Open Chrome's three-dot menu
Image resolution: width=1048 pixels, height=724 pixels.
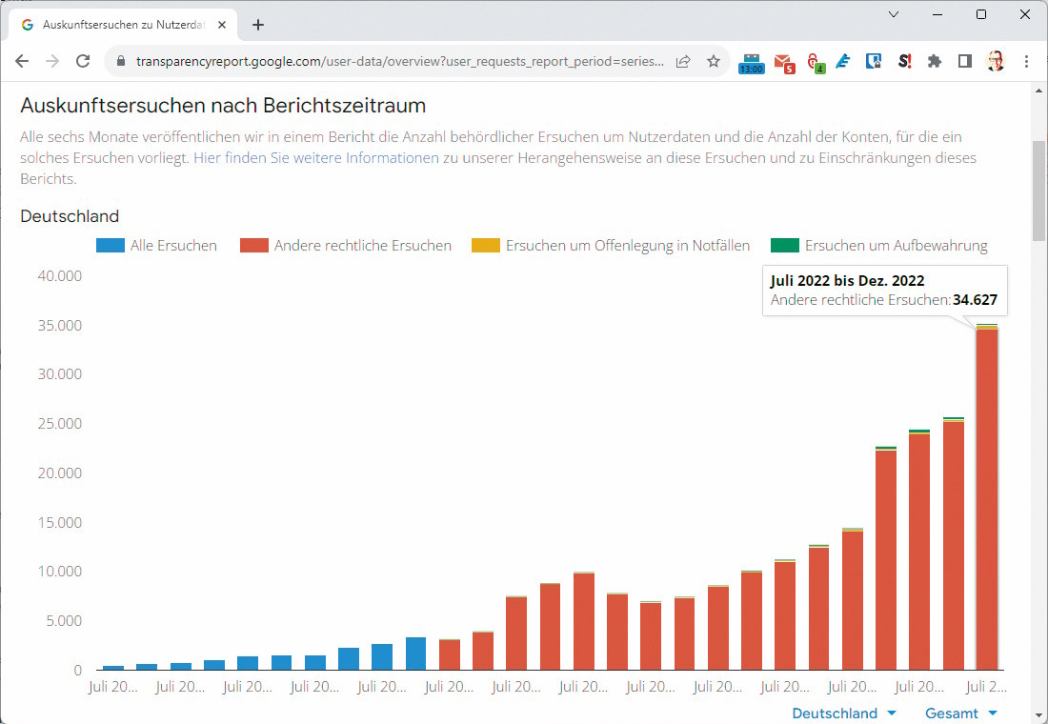tap(1026, 61)
